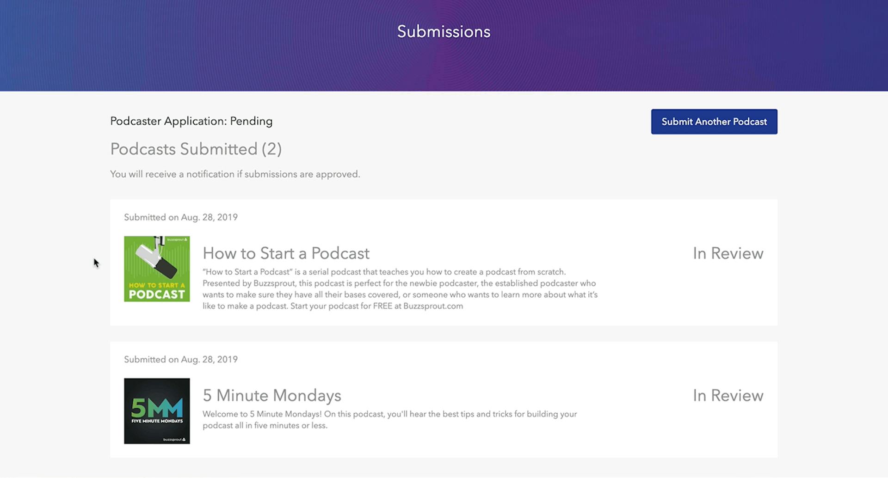
Task: Select the 5 Minute Mondays description text
Action: click(389, 420)
